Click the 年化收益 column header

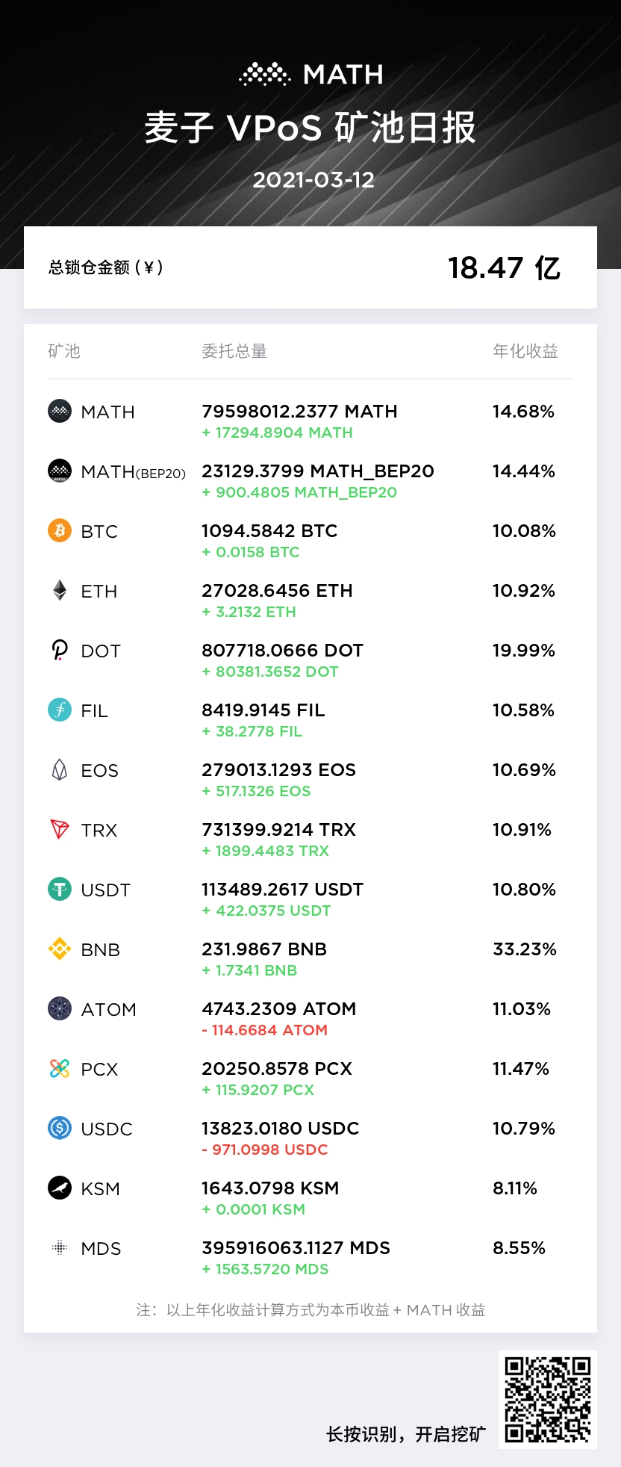tap(525, 351)
